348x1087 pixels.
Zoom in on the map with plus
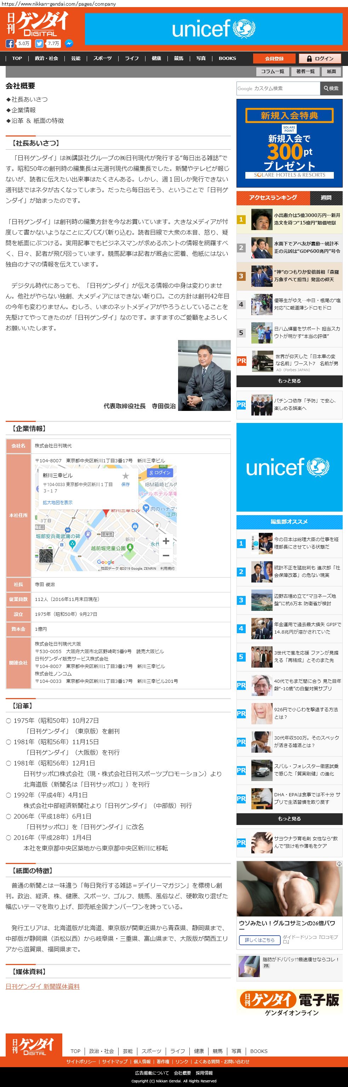click(x=166, y=541)
